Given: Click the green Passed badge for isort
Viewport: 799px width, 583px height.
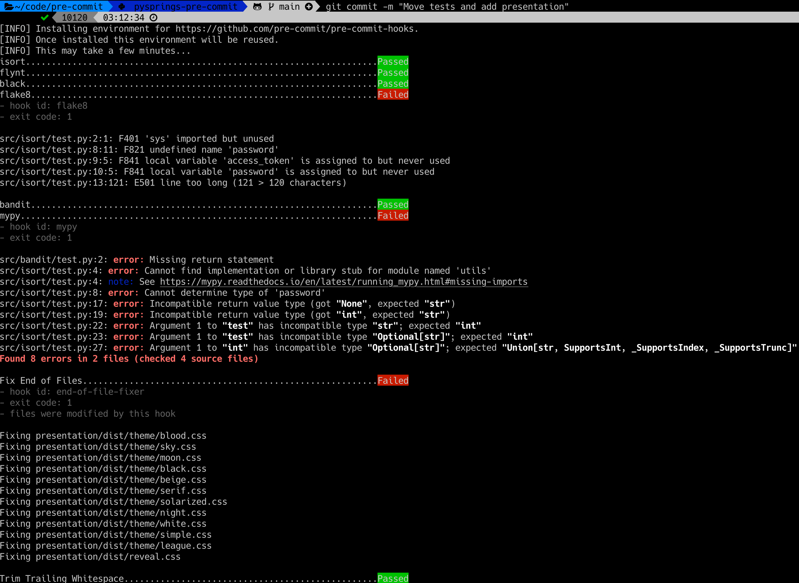Looking at the screenshot, I should click(393, 61).
